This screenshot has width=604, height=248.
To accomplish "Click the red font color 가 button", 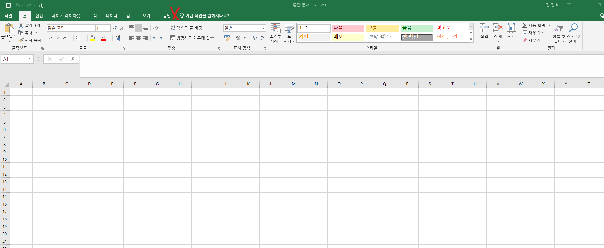I will tap(103, 38).
